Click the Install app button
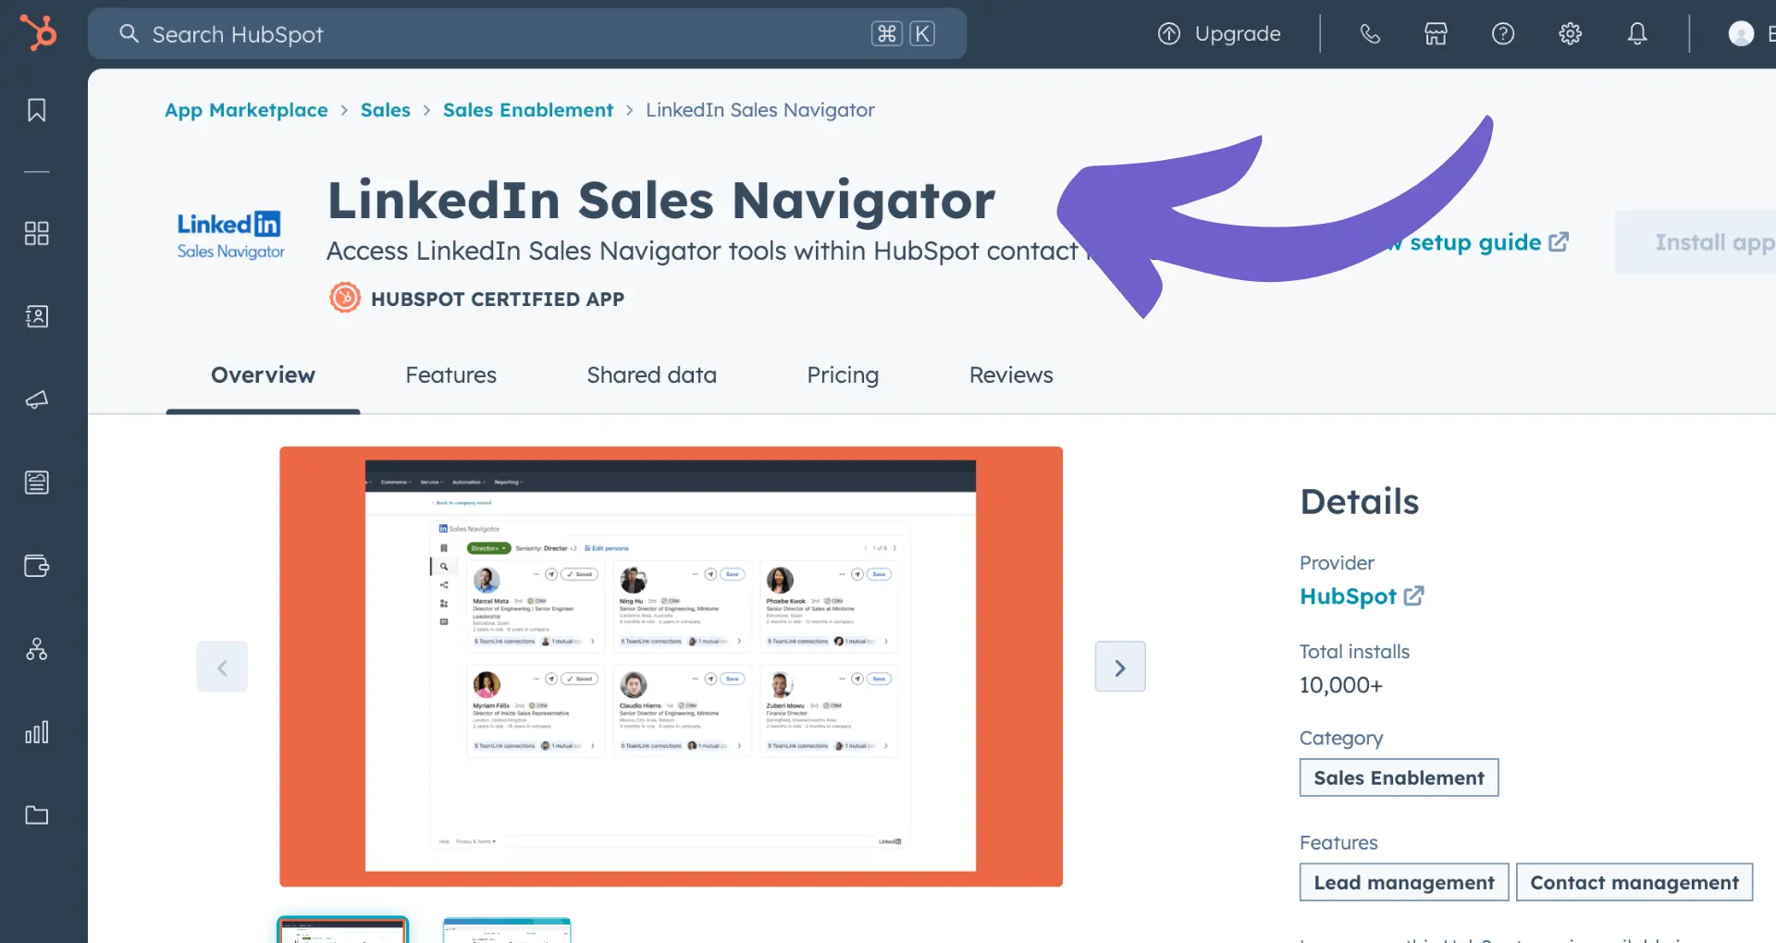1776x943 pixels. [1696, 242]
